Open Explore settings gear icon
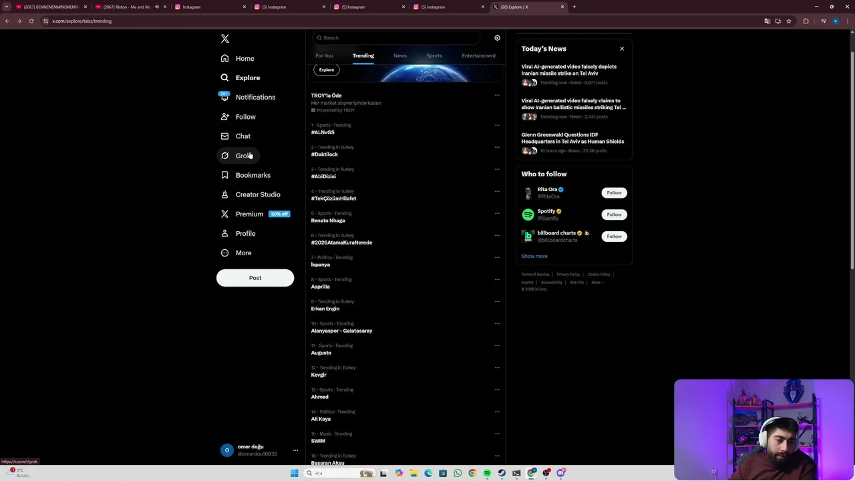855x481 pixels. click(497, 38)
